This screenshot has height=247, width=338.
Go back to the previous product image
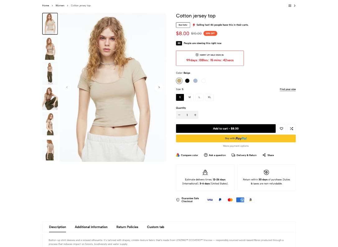point(67,87)
